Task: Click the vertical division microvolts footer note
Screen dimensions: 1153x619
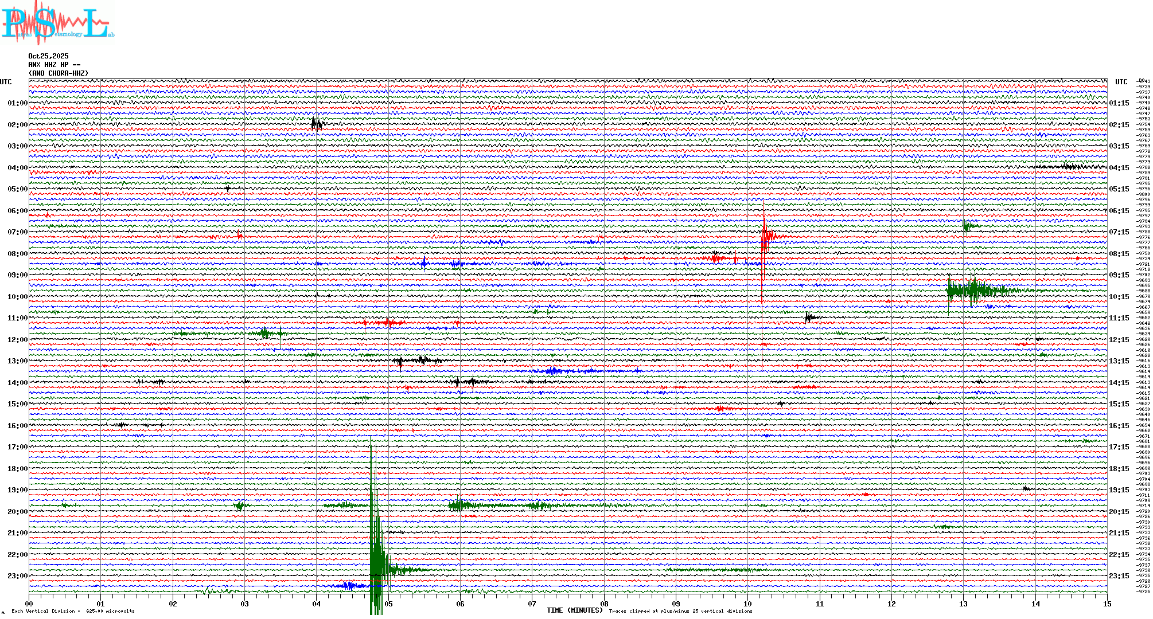Action: 73,611
